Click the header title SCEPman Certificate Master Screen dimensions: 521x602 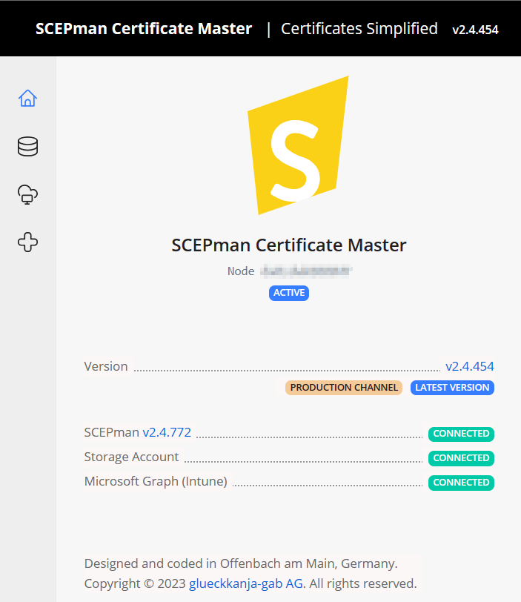pos(144,29)
